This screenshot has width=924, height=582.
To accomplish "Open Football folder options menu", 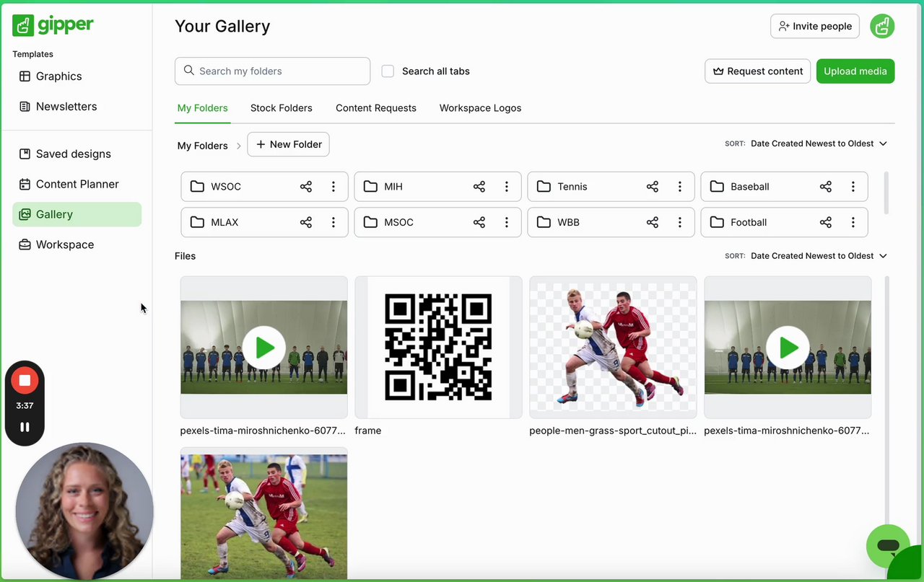I will point(853,223).
